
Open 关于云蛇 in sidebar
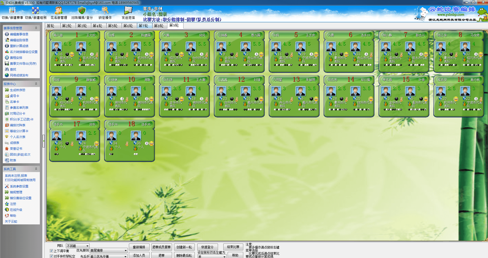[11, 221]
